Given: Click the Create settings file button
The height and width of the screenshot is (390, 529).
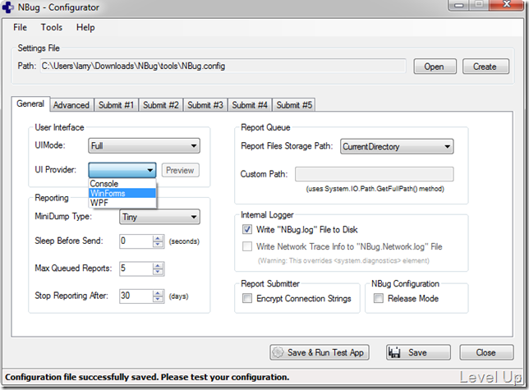Looking at the screenshot, I should pyautogui.click(x=485, y=67).
